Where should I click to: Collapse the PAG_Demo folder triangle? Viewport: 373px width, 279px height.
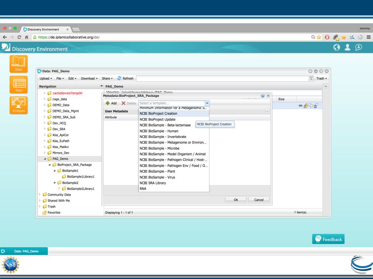click(45, 159)
